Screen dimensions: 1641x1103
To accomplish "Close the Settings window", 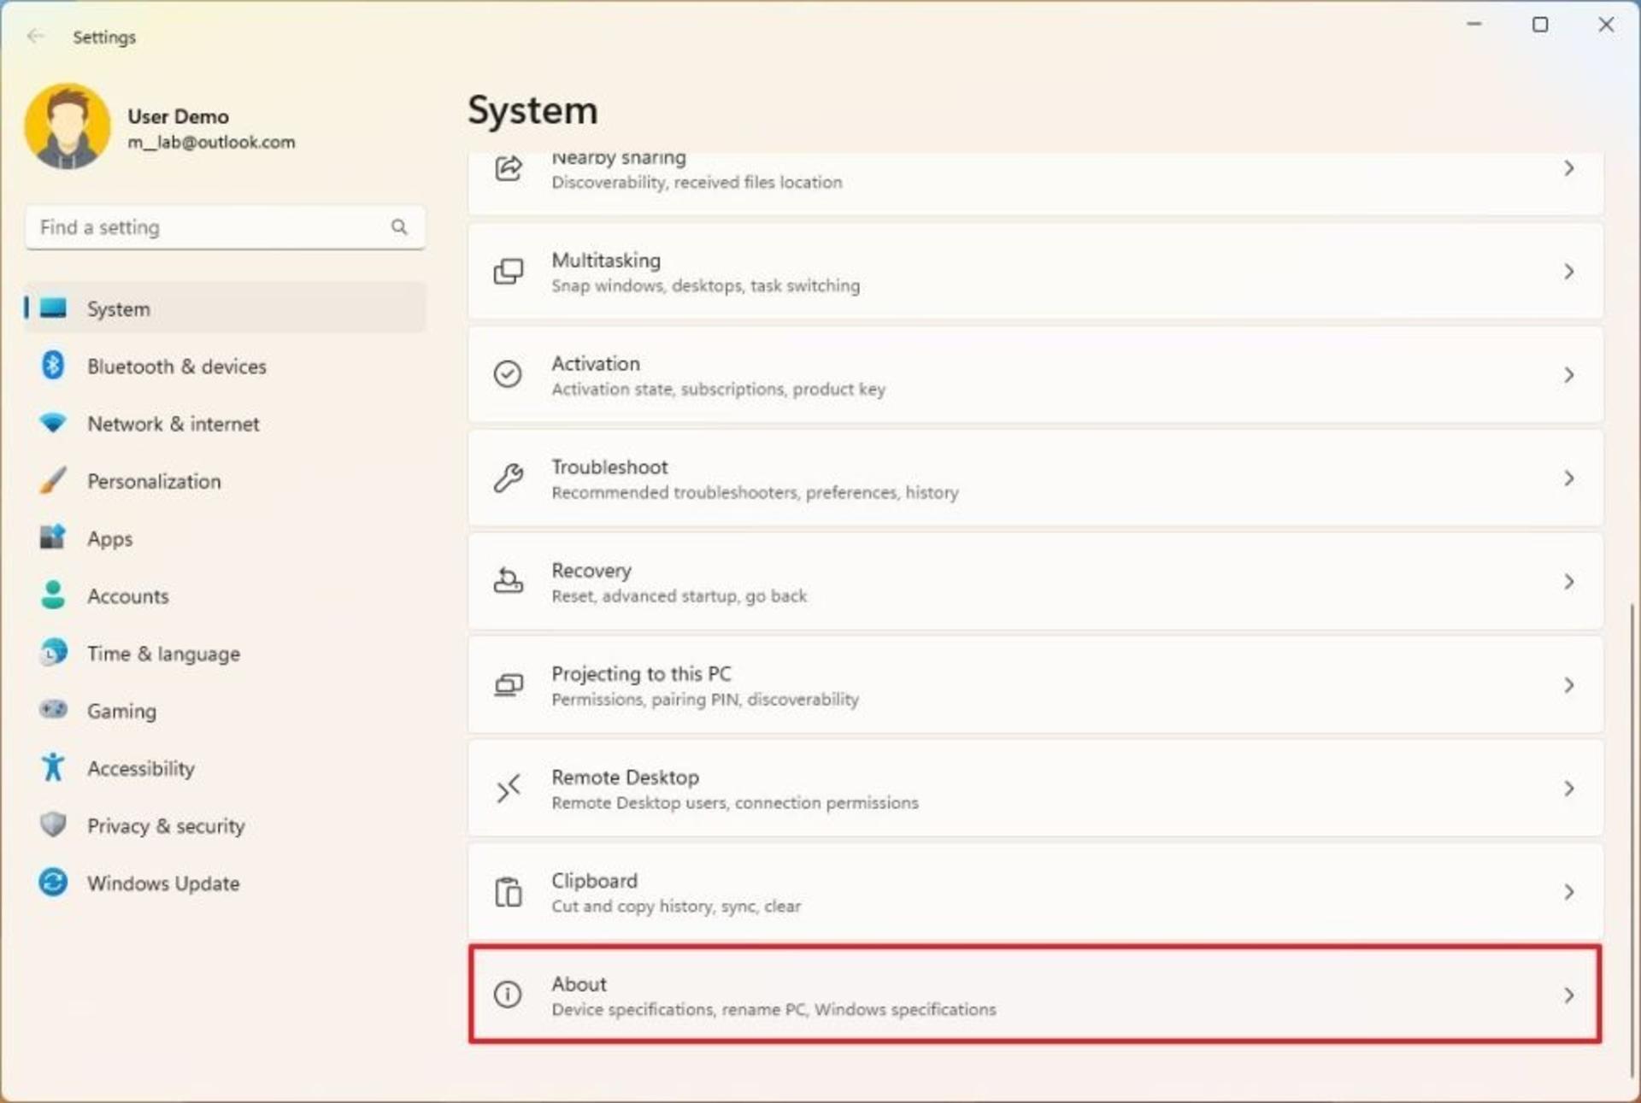I will [x=1606, y=25].
